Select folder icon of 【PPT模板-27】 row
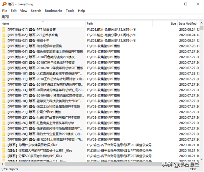Image resolution: width=204 pixels, height=172 pixels. coord(4,129)
